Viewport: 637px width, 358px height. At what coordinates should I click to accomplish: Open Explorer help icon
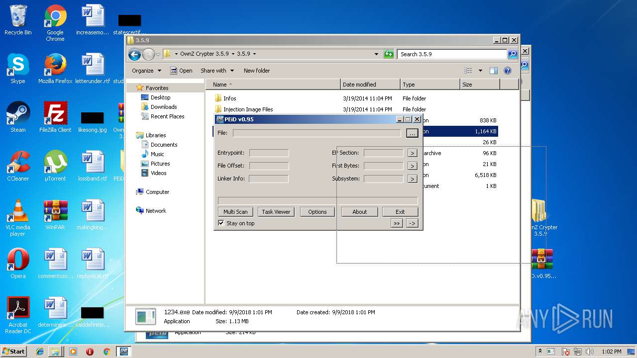[x=508, y=71]
